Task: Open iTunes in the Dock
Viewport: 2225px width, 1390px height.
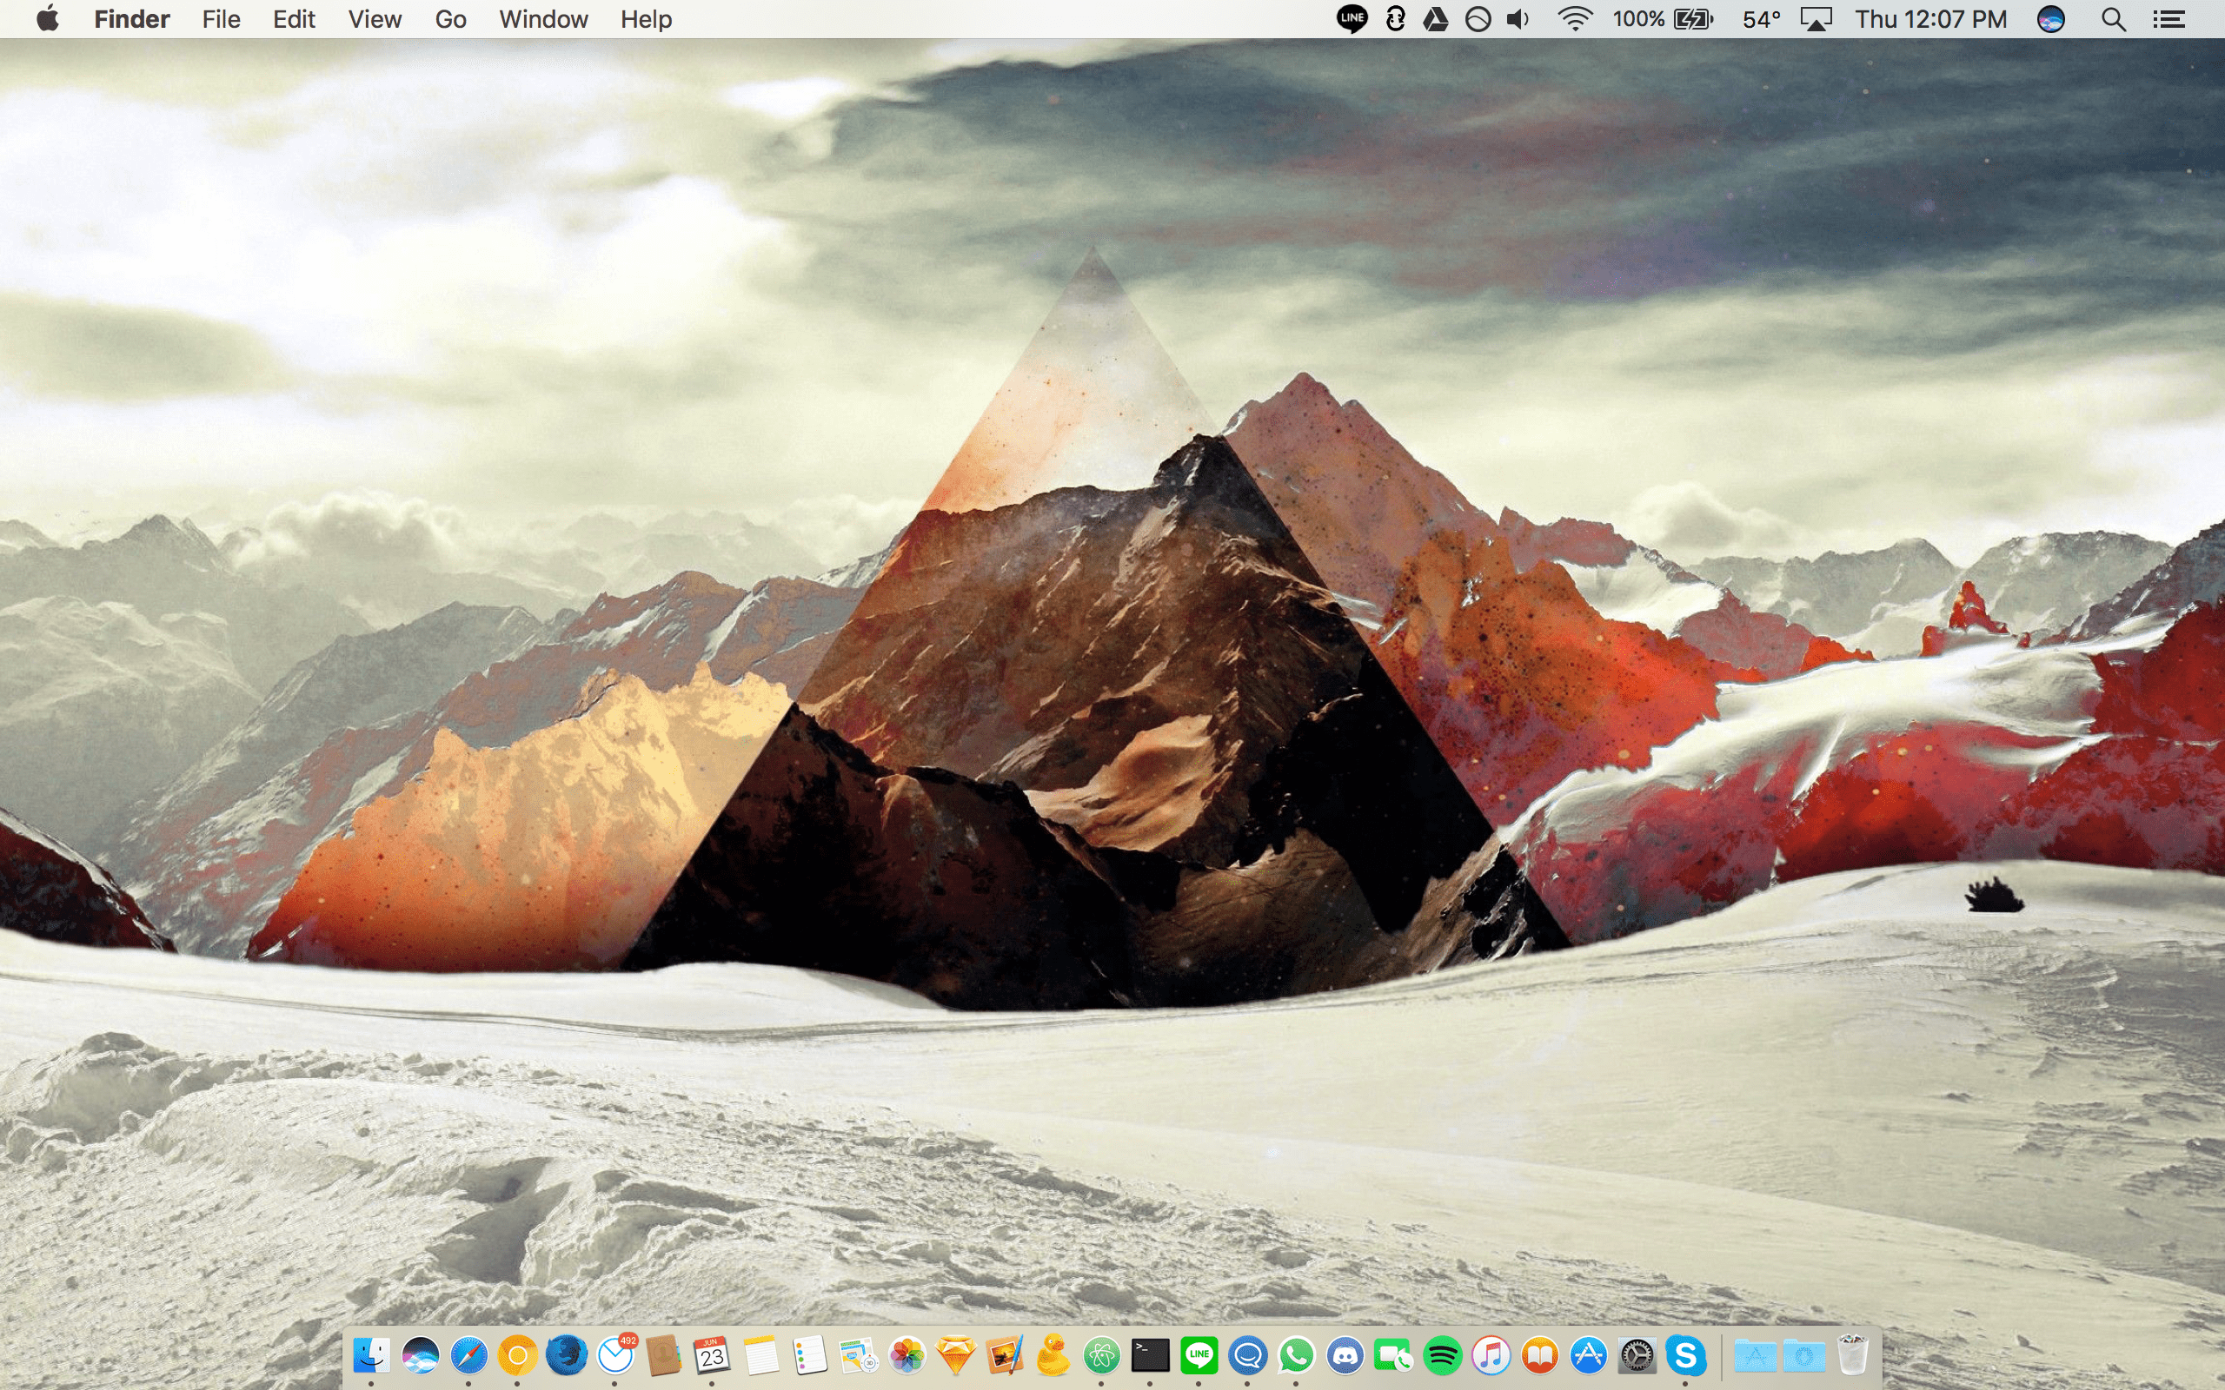Action: [x=1491, y=1355]
